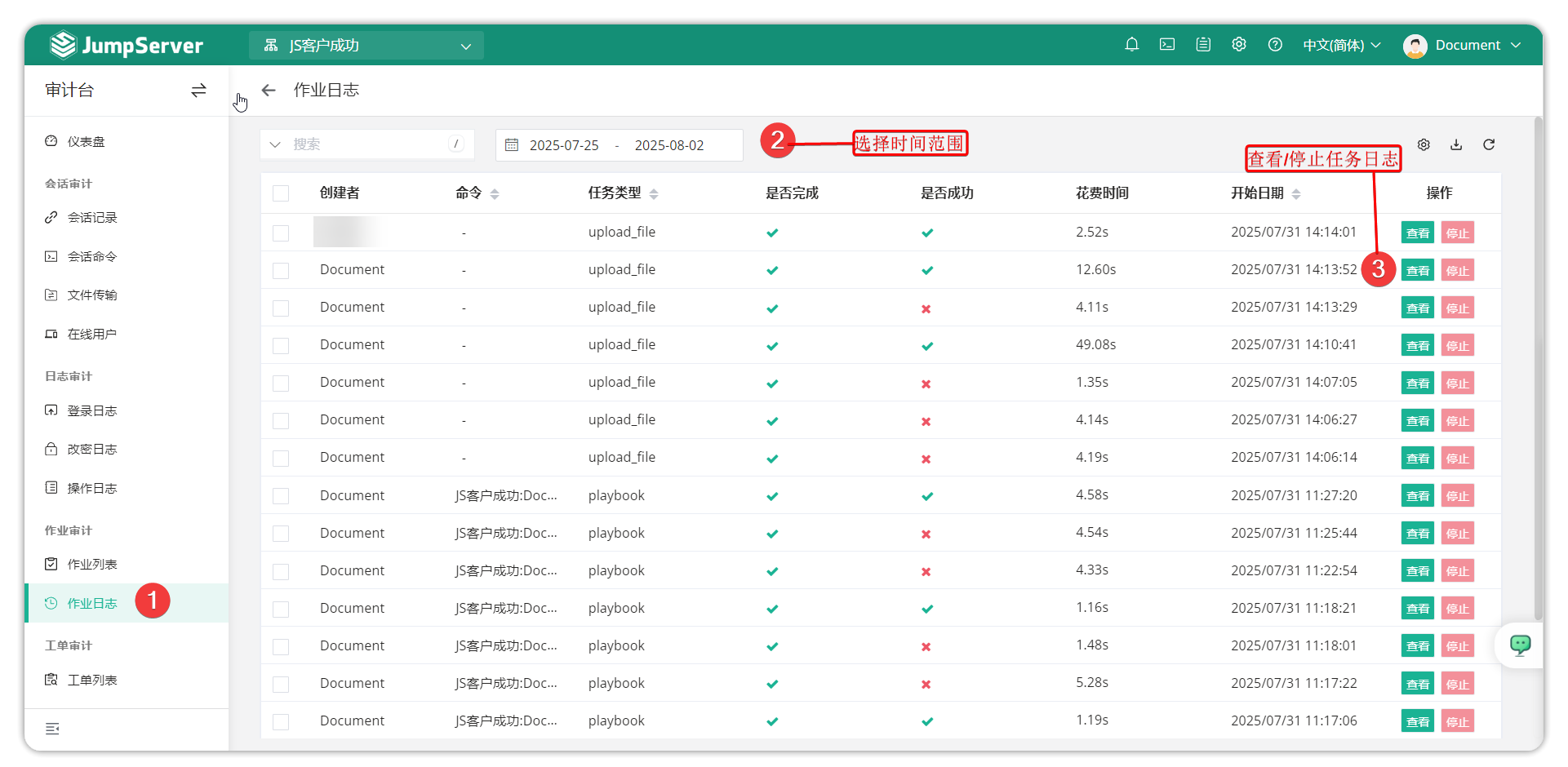Click the 49.08s duration cell
The width and height of the screenshot is (1568, 767).
coord(1095,344)
